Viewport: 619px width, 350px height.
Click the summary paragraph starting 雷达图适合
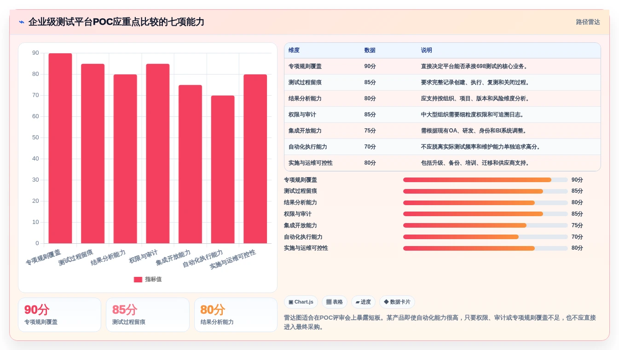pos(440,322)
